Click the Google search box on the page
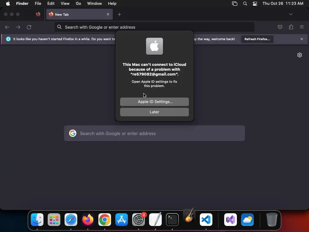Screen dimensions: 309x232 pos(154,133)
